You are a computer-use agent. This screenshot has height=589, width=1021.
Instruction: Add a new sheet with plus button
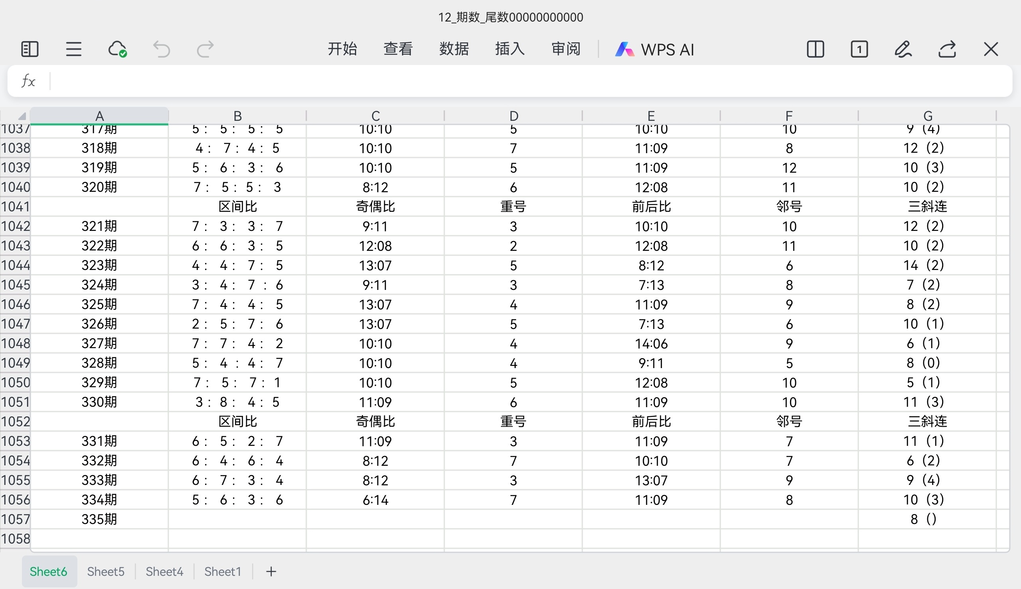[x=271, y=571]
